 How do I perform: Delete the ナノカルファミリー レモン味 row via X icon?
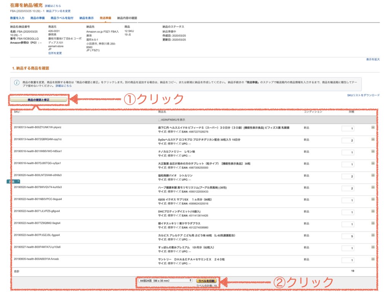pos(373,151)
